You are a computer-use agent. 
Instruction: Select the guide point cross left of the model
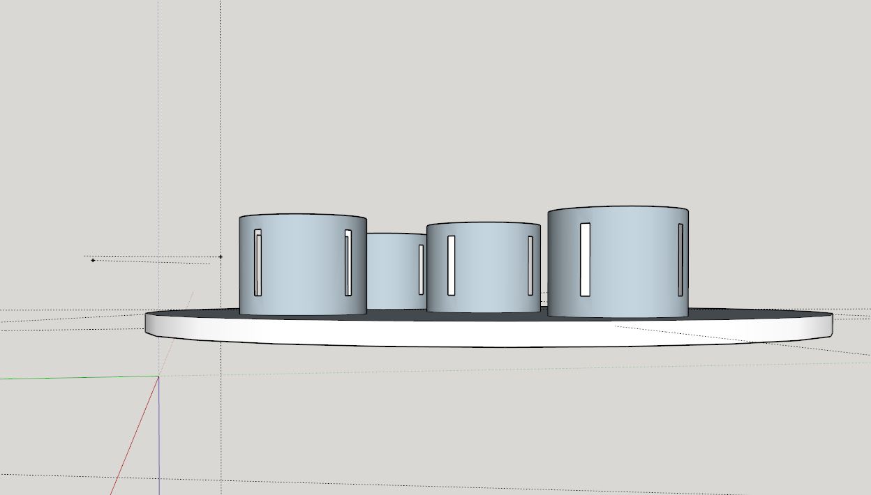pos(93,260)
